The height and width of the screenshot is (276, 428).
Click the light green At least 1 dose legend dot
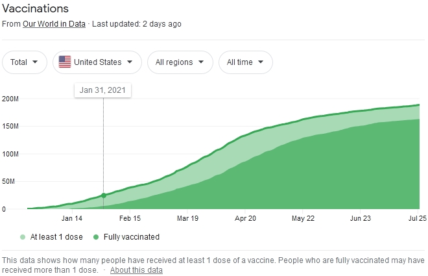(x=23, y=237)
